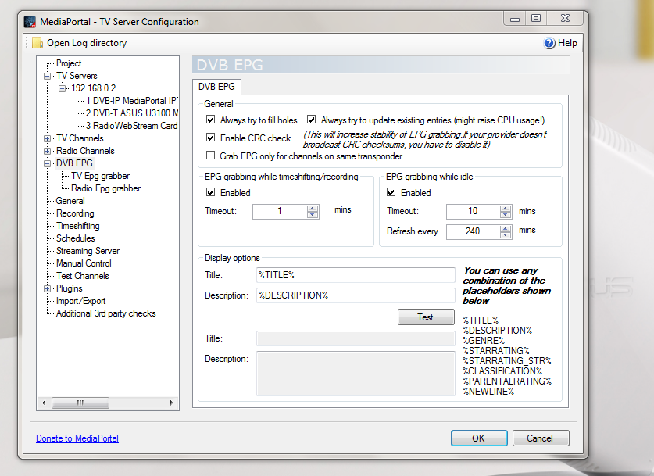Minimize the TV Server Configuration window

pyautogui.click(x=515, y=18)
